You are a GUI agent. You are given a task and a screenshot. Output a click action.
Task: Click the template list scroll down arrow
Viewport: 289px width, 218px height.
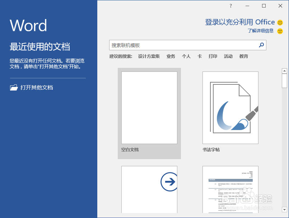(284, 209)
